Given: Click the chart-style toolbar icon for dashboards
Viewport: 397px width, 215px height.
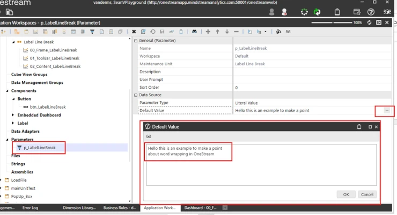Looking at the screenshot, I should 36,32.
